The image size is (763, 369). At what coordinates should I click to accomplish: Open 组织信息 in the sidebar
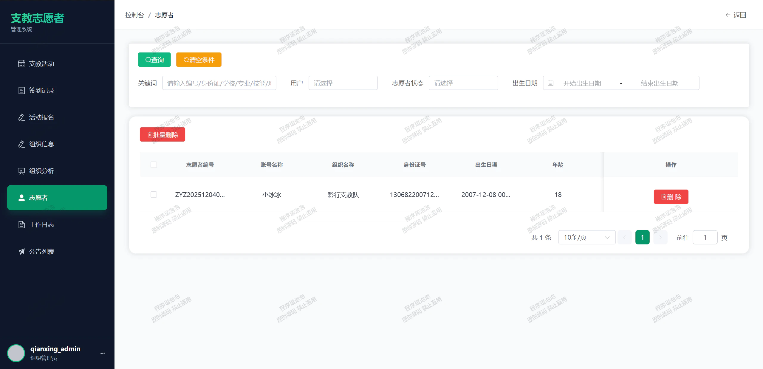(x=57, y=144)
